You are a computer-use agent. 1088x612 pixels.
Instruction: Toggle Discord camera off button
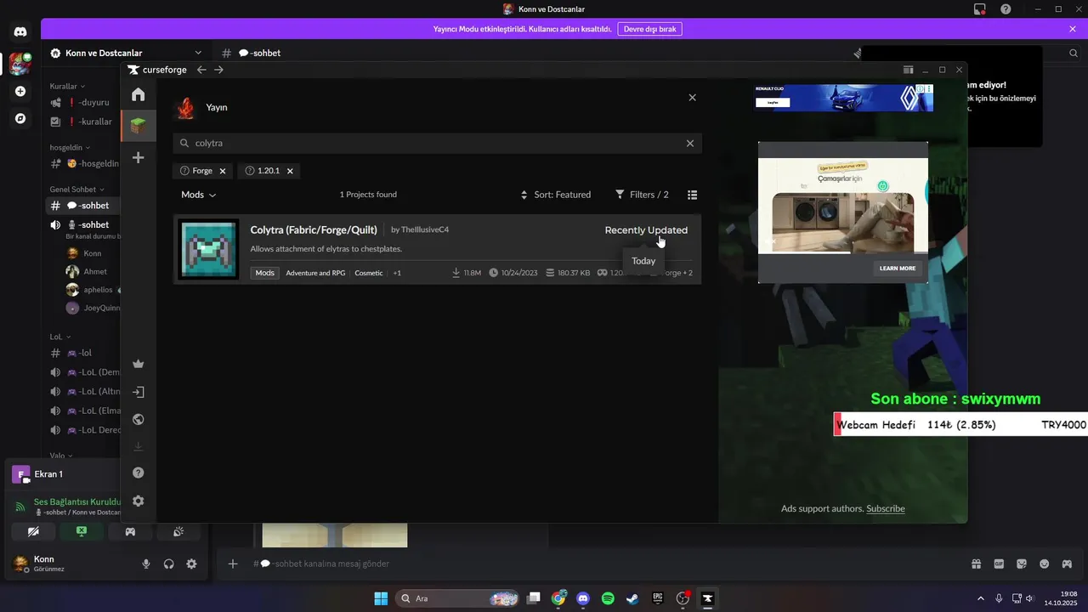pyautogui.click(x=33, y=531)
